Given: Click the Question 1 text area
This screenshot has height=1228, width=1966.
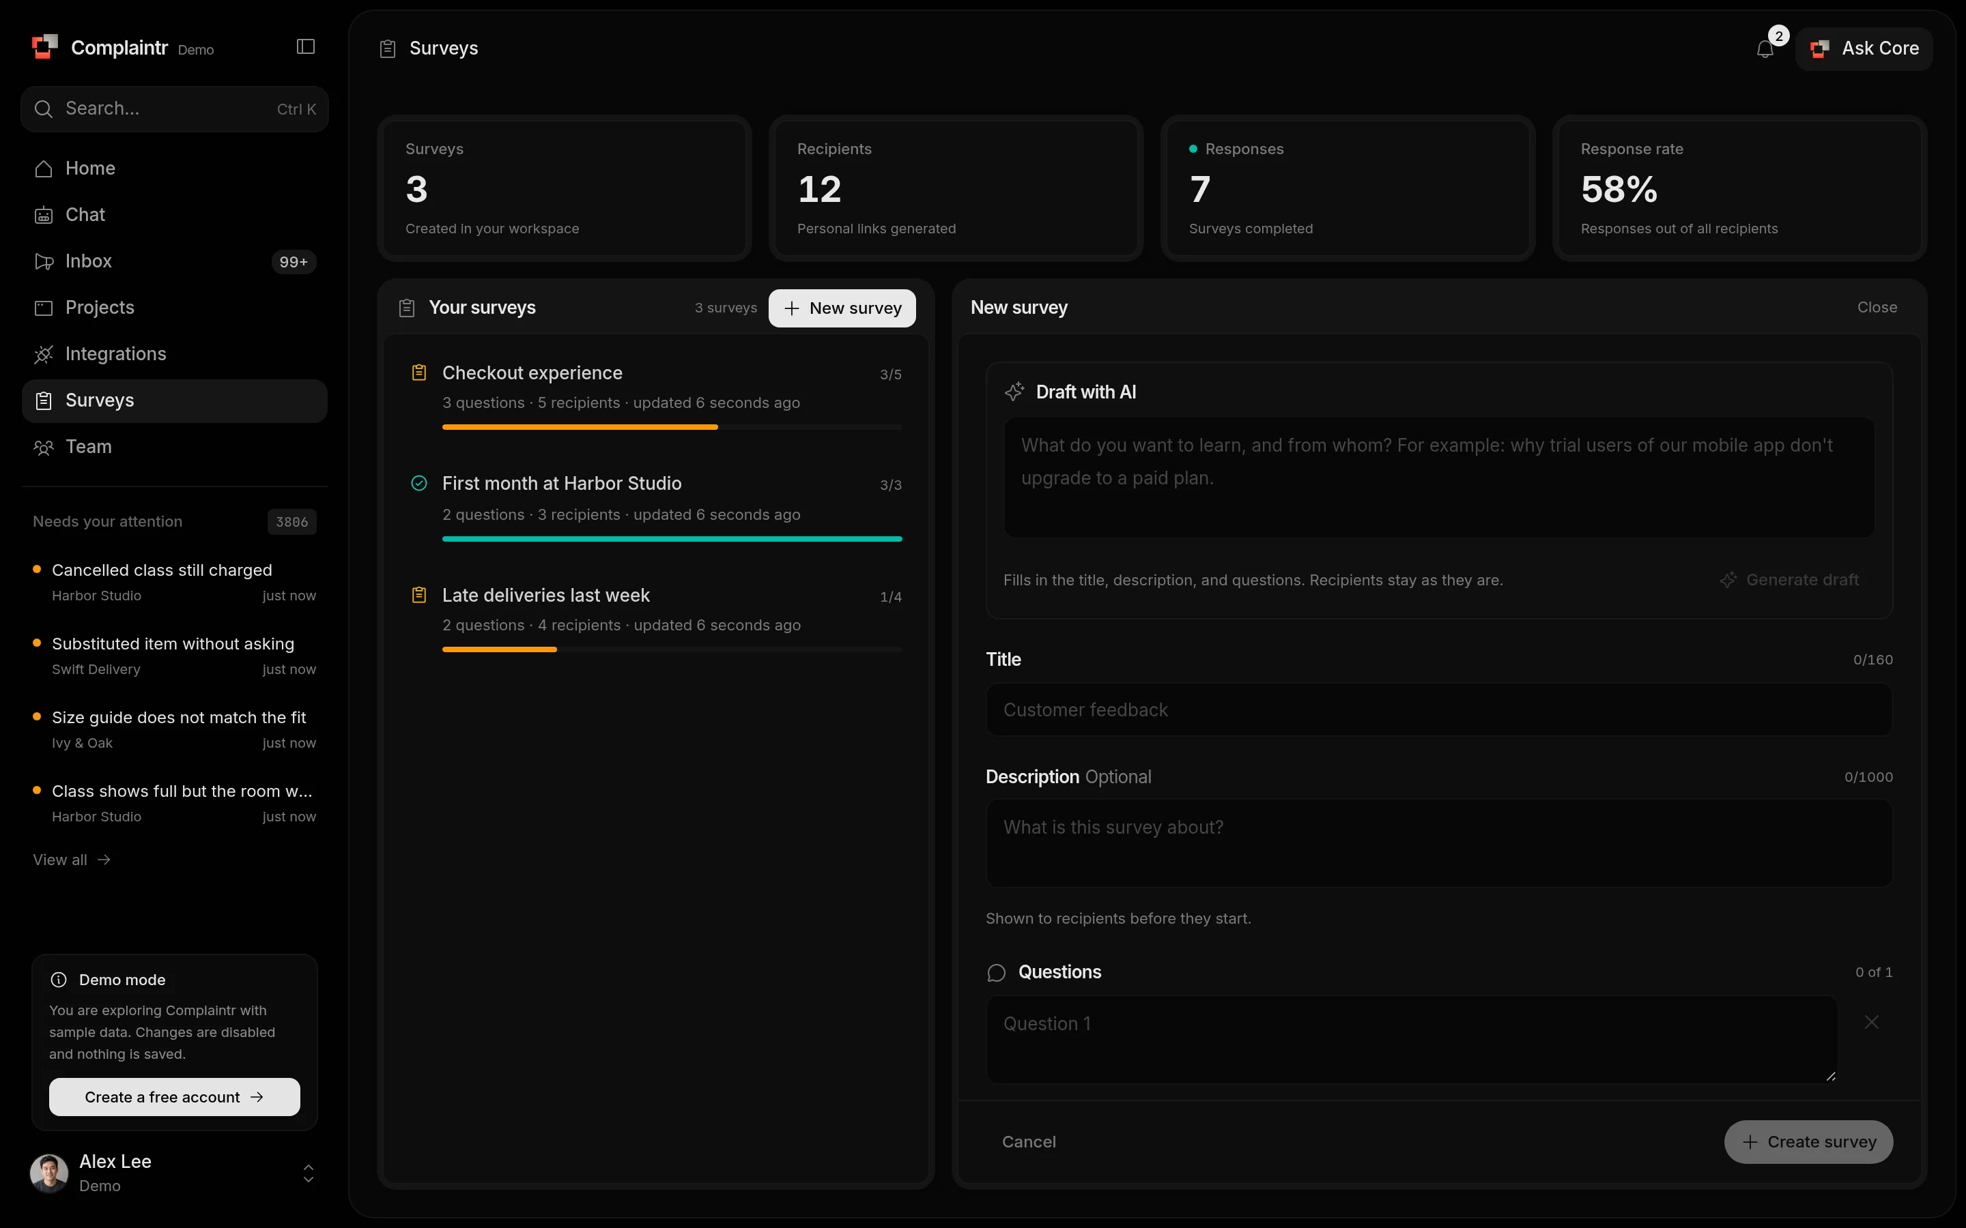Looking at the screenshot, I should pyautogui.click(x=1412, y=1040).
